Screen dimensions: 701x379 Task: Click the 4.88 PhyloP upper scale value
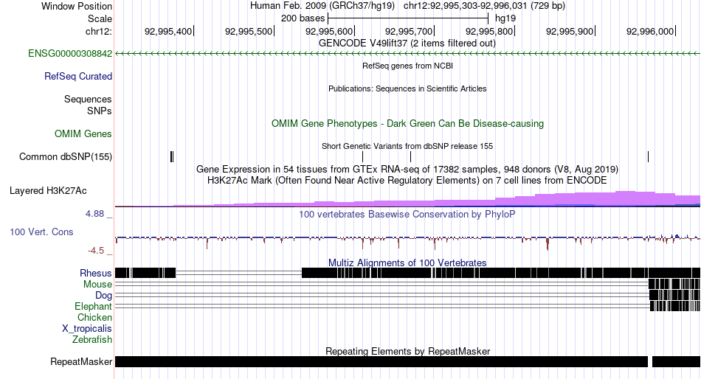[94, 214]
